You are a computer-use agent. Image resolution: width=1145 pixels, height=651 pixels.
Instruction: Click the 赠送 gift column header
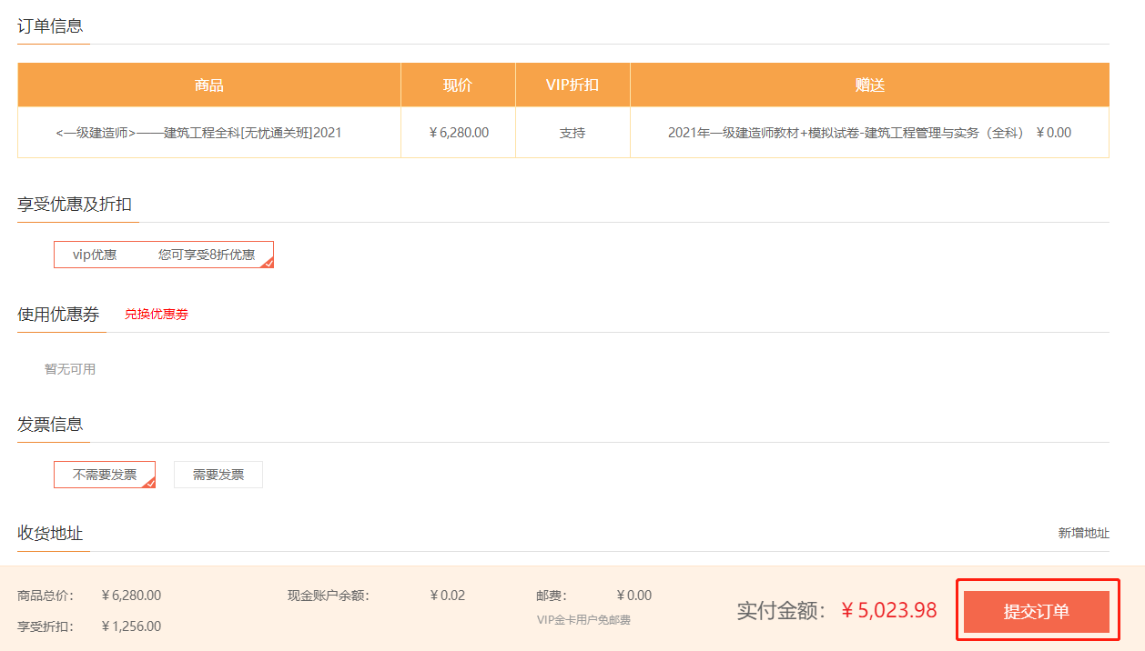click(869, 84)
